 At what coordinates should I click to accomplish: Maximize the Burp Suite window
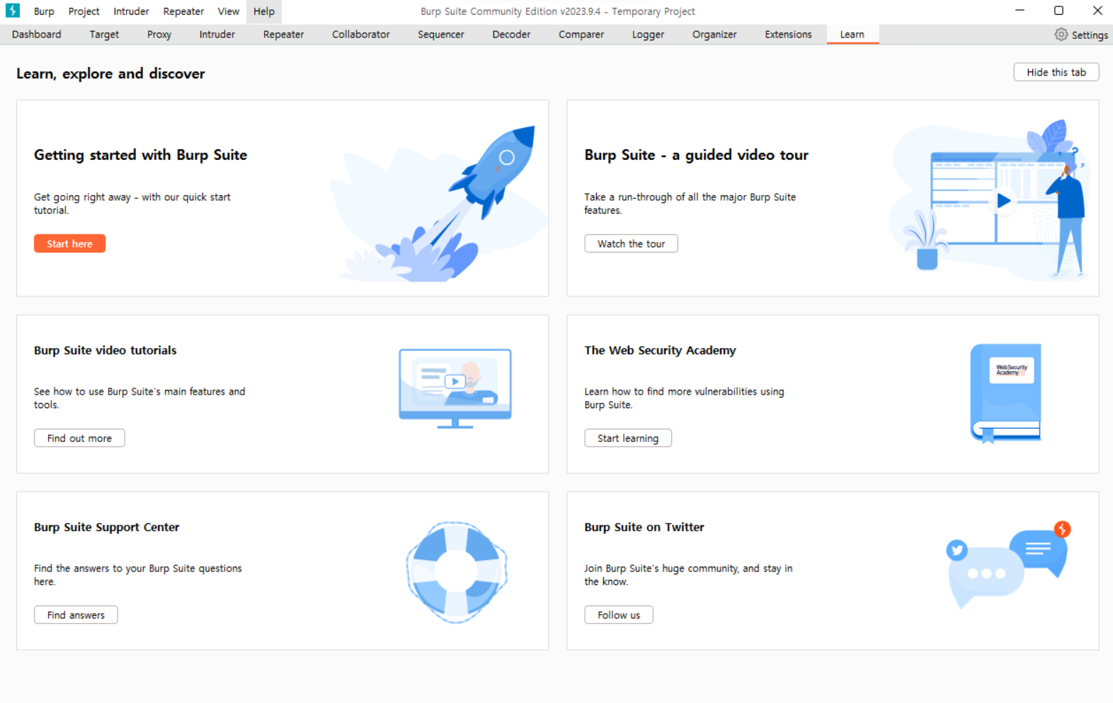tap(1058, 11)
